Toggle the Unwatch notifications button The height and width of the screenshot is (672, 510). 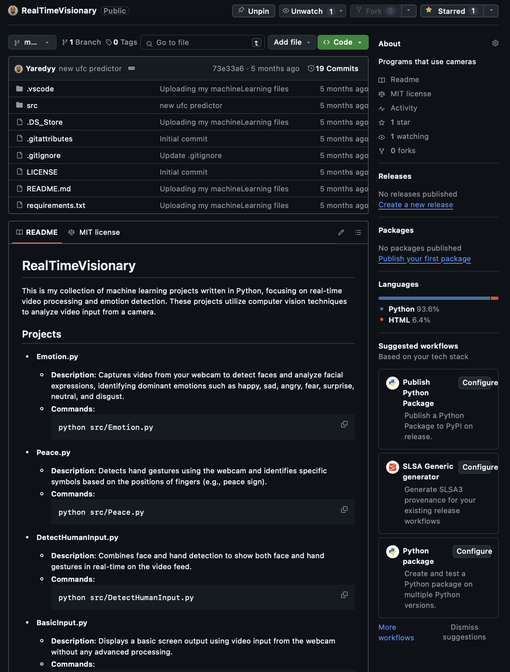pos(307,11)
